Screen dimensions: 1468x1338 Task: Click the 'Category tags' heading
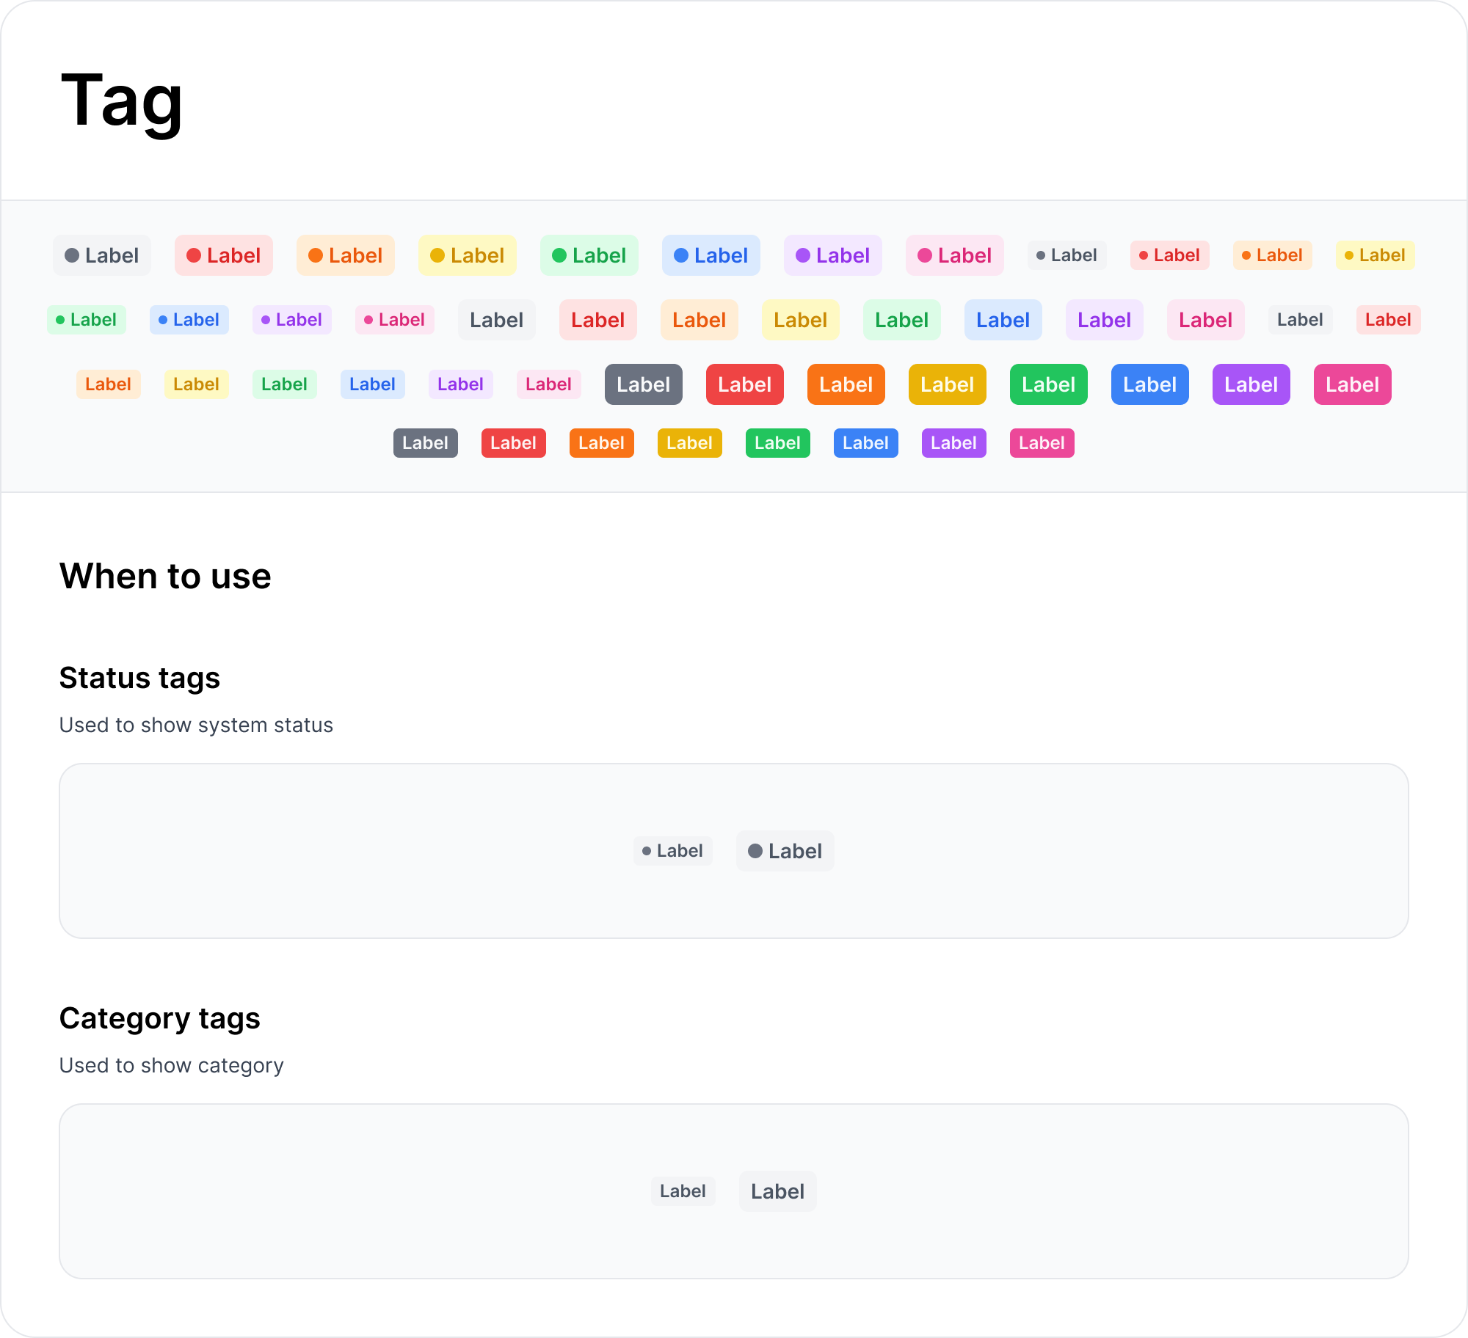159,1019
